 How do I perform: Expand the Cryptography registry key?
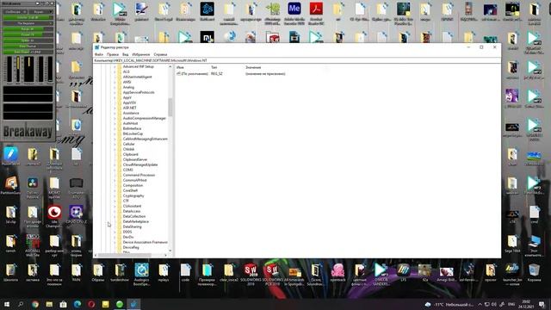(115, 195)
